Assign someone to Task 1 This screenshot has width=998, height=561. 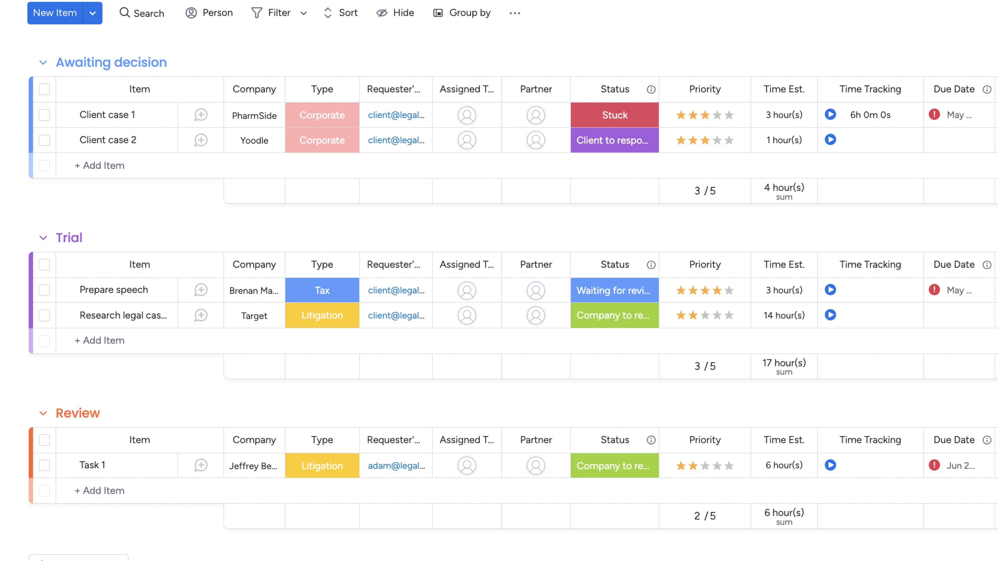click(x=467, y=465)
